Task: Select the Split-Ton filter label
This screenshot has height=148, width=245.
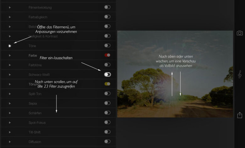Action: coord(35,94)
